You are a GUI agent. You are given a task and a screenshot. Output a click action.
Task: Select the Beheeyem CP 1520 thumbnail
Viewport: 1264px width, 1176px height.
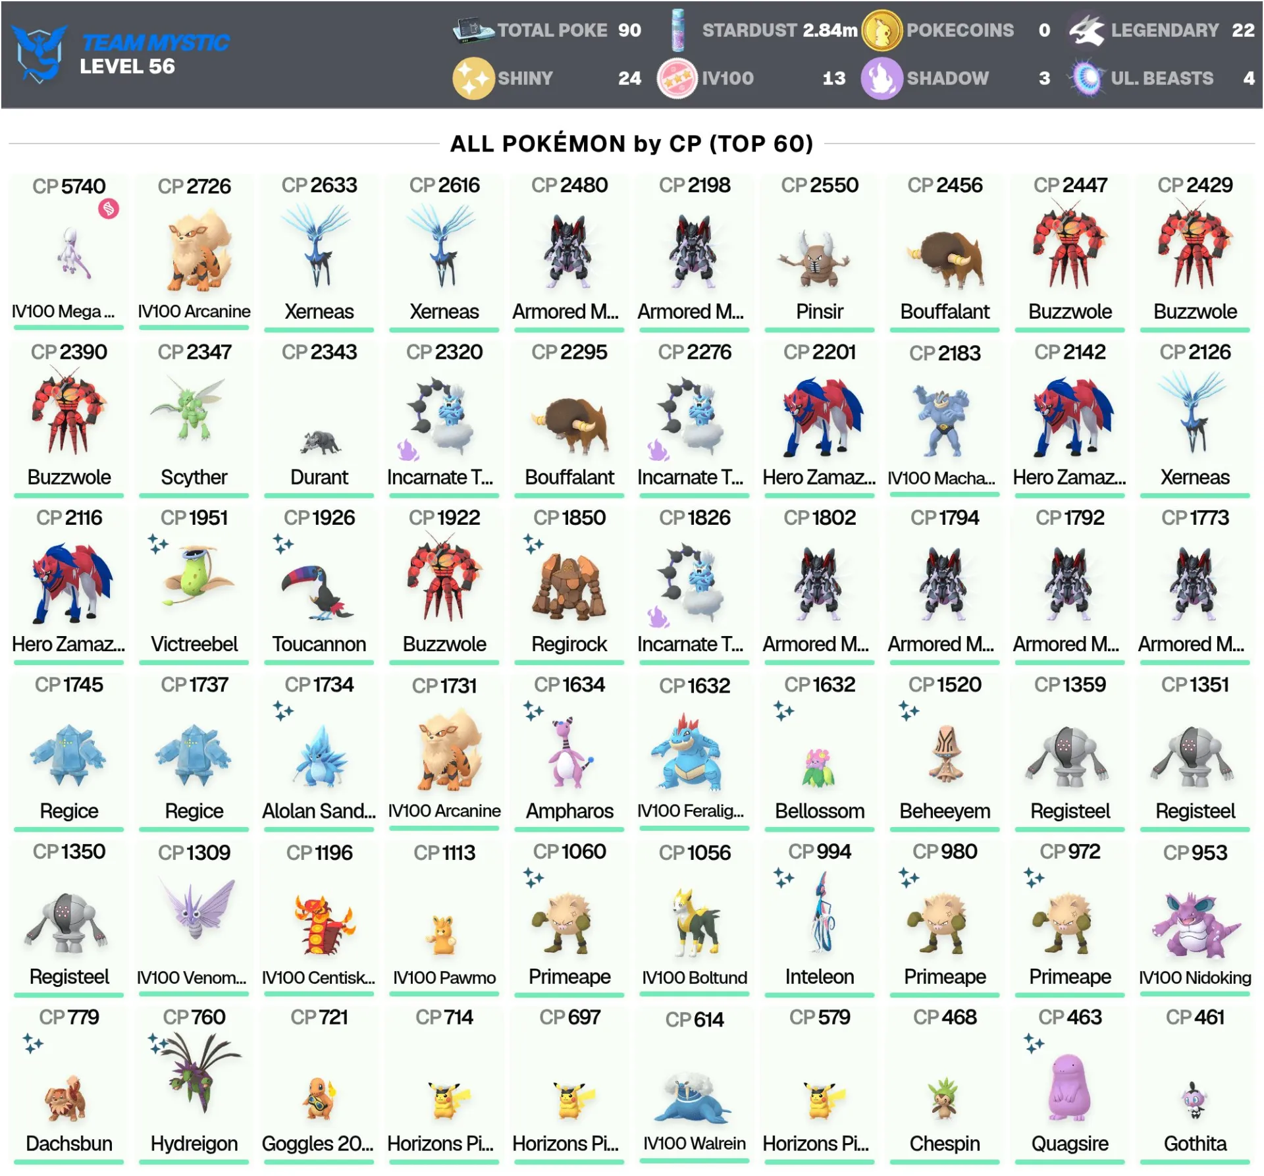(x=945, y=755)
